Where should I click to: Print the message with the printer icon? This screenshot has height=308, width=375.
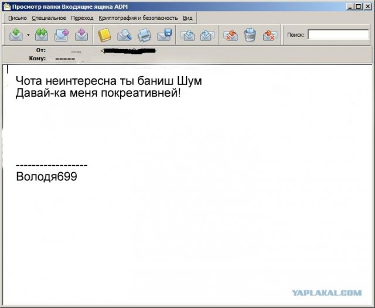pyautogui.click(x=144, y=35)
